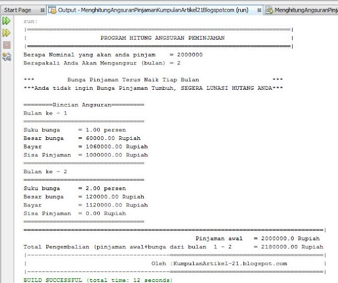338x283 pixels.
Task: Close the Start Page tab
Action: 42,10
